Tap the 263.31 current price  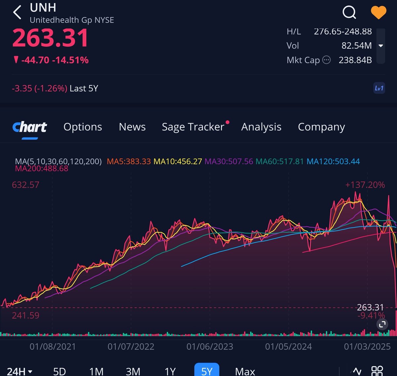[51, 37]
